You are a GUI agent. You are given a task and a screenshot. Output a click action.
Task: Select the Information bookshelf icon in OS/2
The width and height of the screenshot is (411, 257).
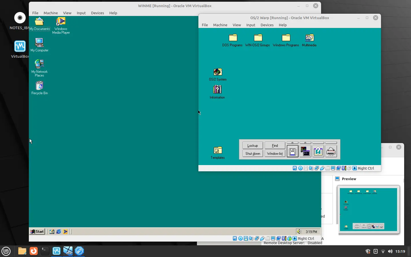(x=217, y=92)
